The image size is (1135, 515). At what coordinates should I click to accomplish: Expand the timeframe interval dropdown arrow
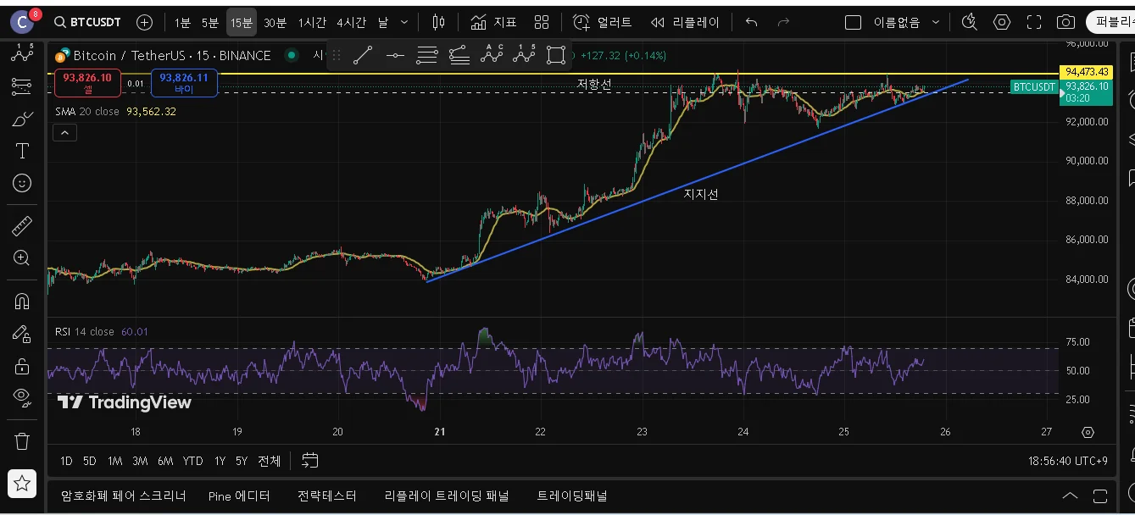404,23
